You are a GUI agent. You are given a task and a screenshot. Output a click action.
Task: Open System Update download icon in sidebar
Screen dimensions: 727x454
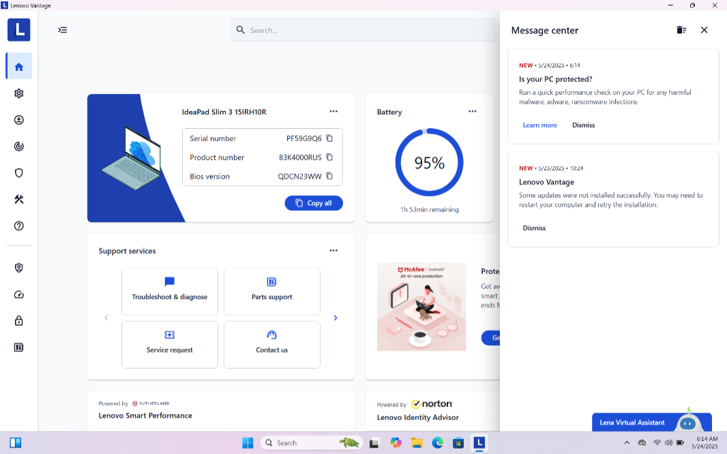pyautogui.click(x=19, y=120)
